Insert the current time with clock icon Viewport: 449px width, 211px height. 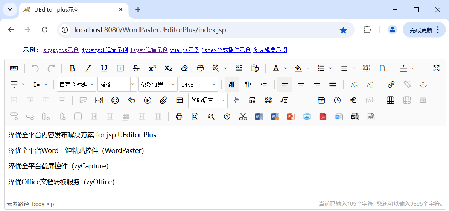[338, 100]
